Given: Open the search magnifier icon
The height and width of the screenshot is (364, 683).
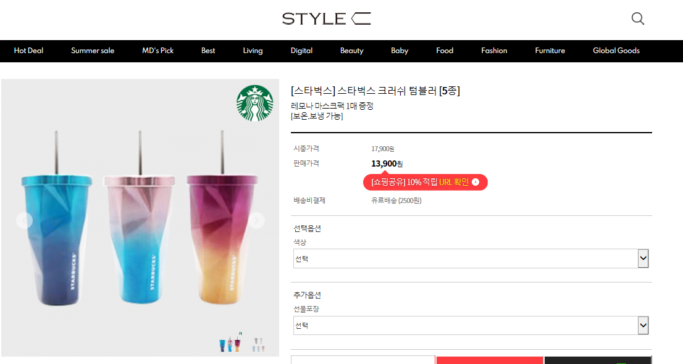Looking at the screenshot, I should 638,19.
